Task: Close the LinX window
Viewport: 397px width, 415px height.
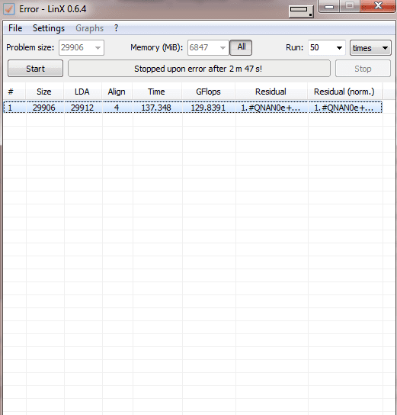Action: (x=378, y=6)
